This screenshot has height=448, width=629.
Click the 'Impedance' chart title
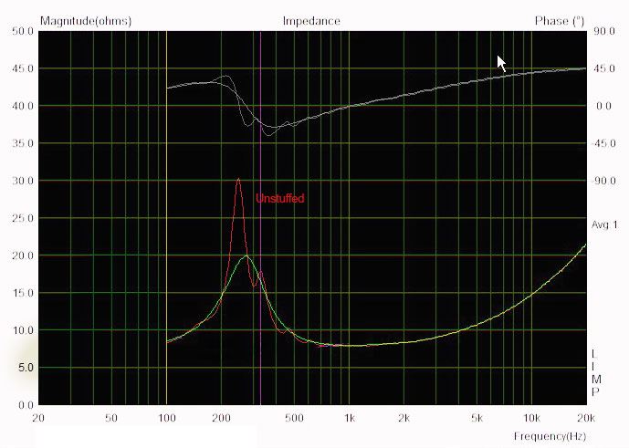click(x=311, y=21)
